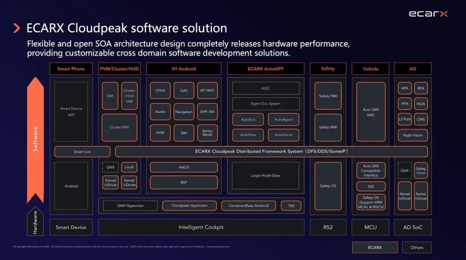Screen dimensions: 466x260
Task: Select the AutoFlow block
Action: pyautogui.click(x=248, y=135)
